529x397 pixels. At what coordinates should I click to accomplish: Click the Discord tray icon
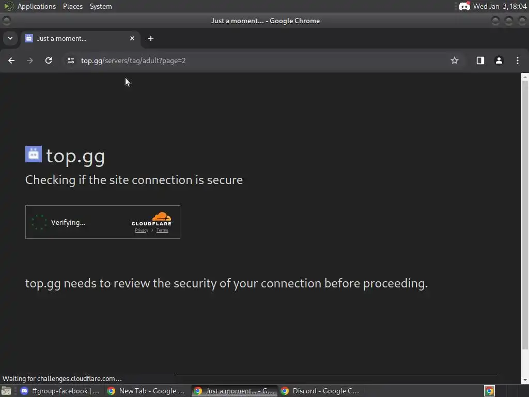464,6
